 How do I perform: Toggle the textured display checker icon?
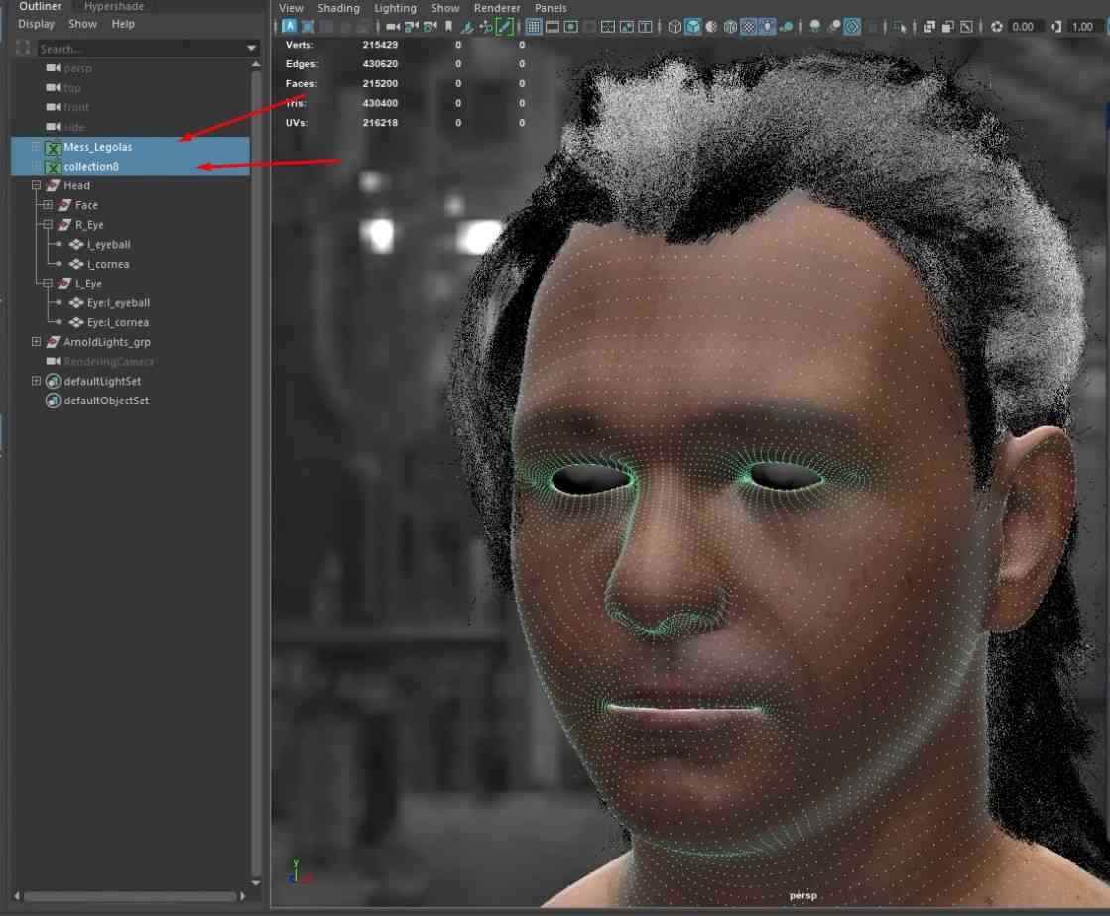point(748,26)
